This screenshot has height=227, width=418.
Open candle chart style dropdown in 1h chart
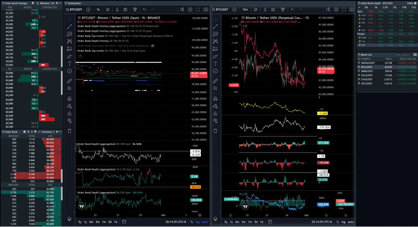108,10
